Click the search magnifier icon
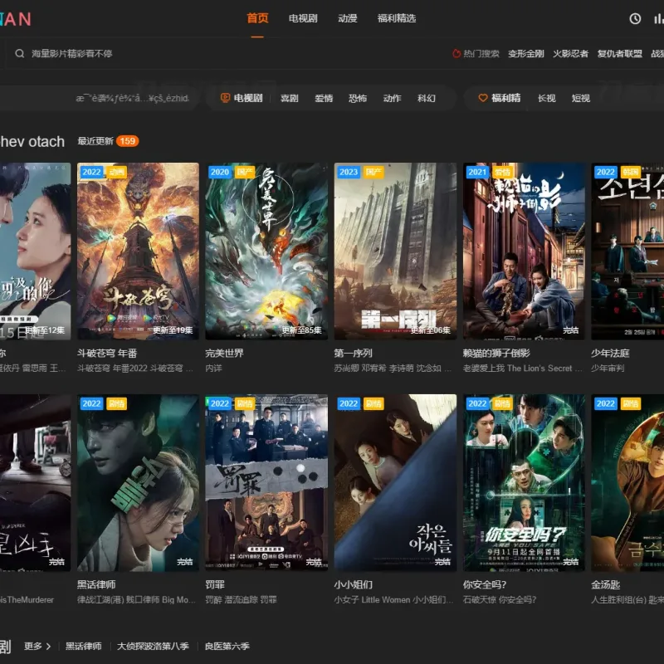The height and width of the screenshot is (664, 664). point(19,53)
